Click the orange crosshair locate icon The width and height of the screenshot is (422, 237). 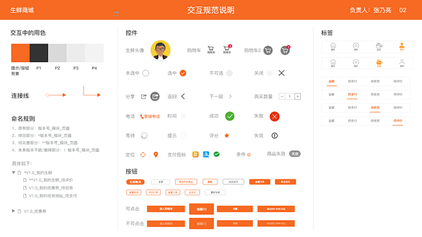pos(143,154)
